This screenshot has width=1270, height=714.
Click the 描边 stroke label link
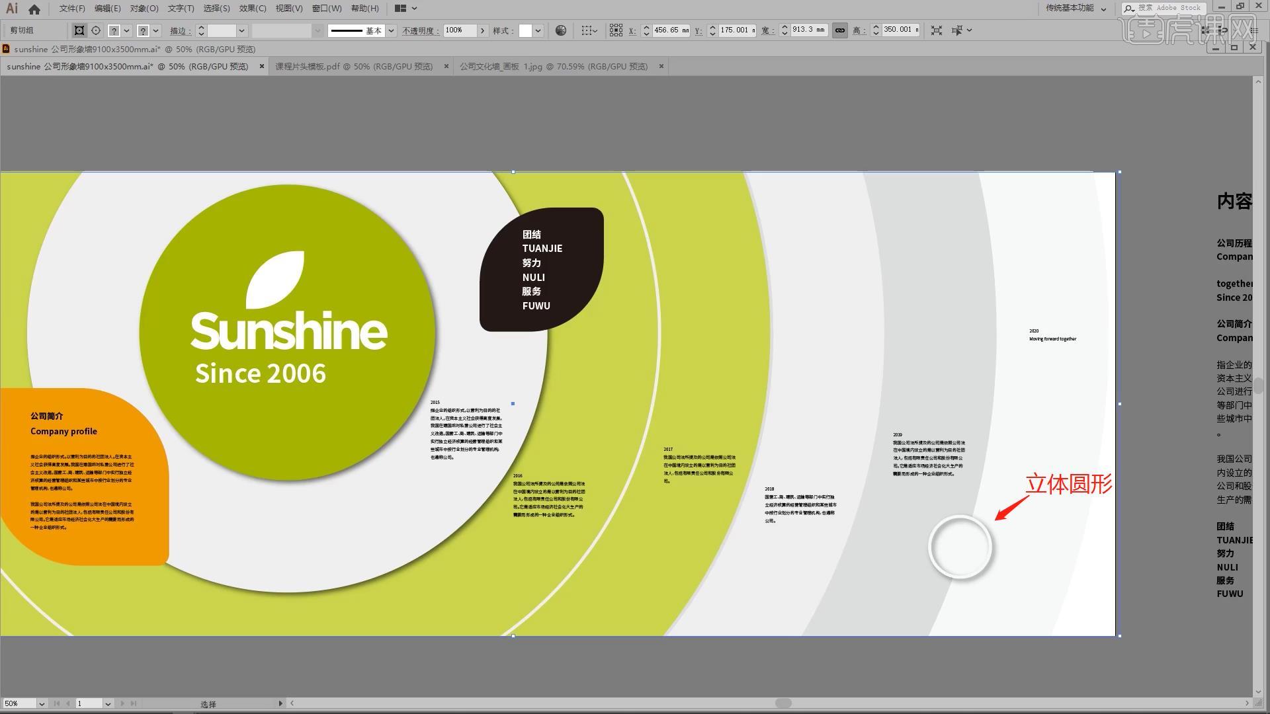pos(179,30)
